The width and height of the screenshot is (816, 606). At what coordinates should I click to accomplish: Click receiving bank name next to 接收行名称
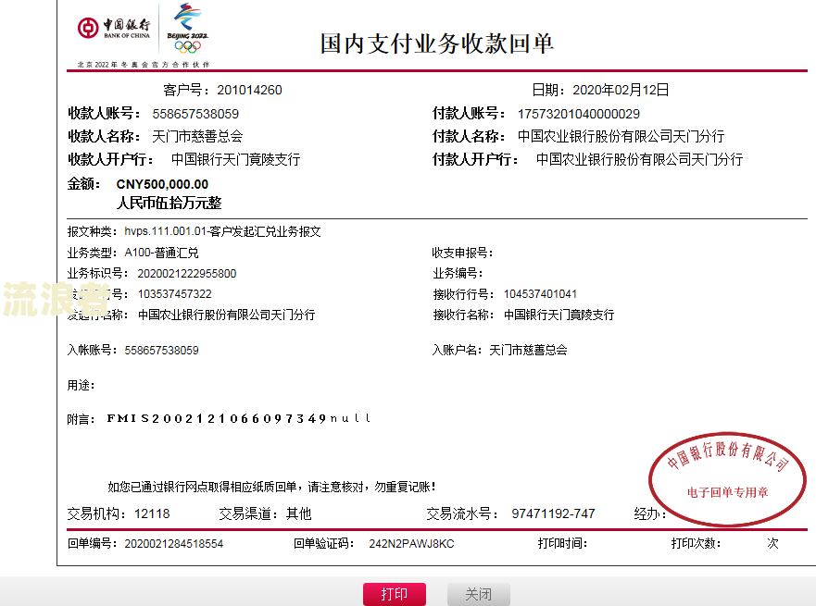[x=559, y=315]
